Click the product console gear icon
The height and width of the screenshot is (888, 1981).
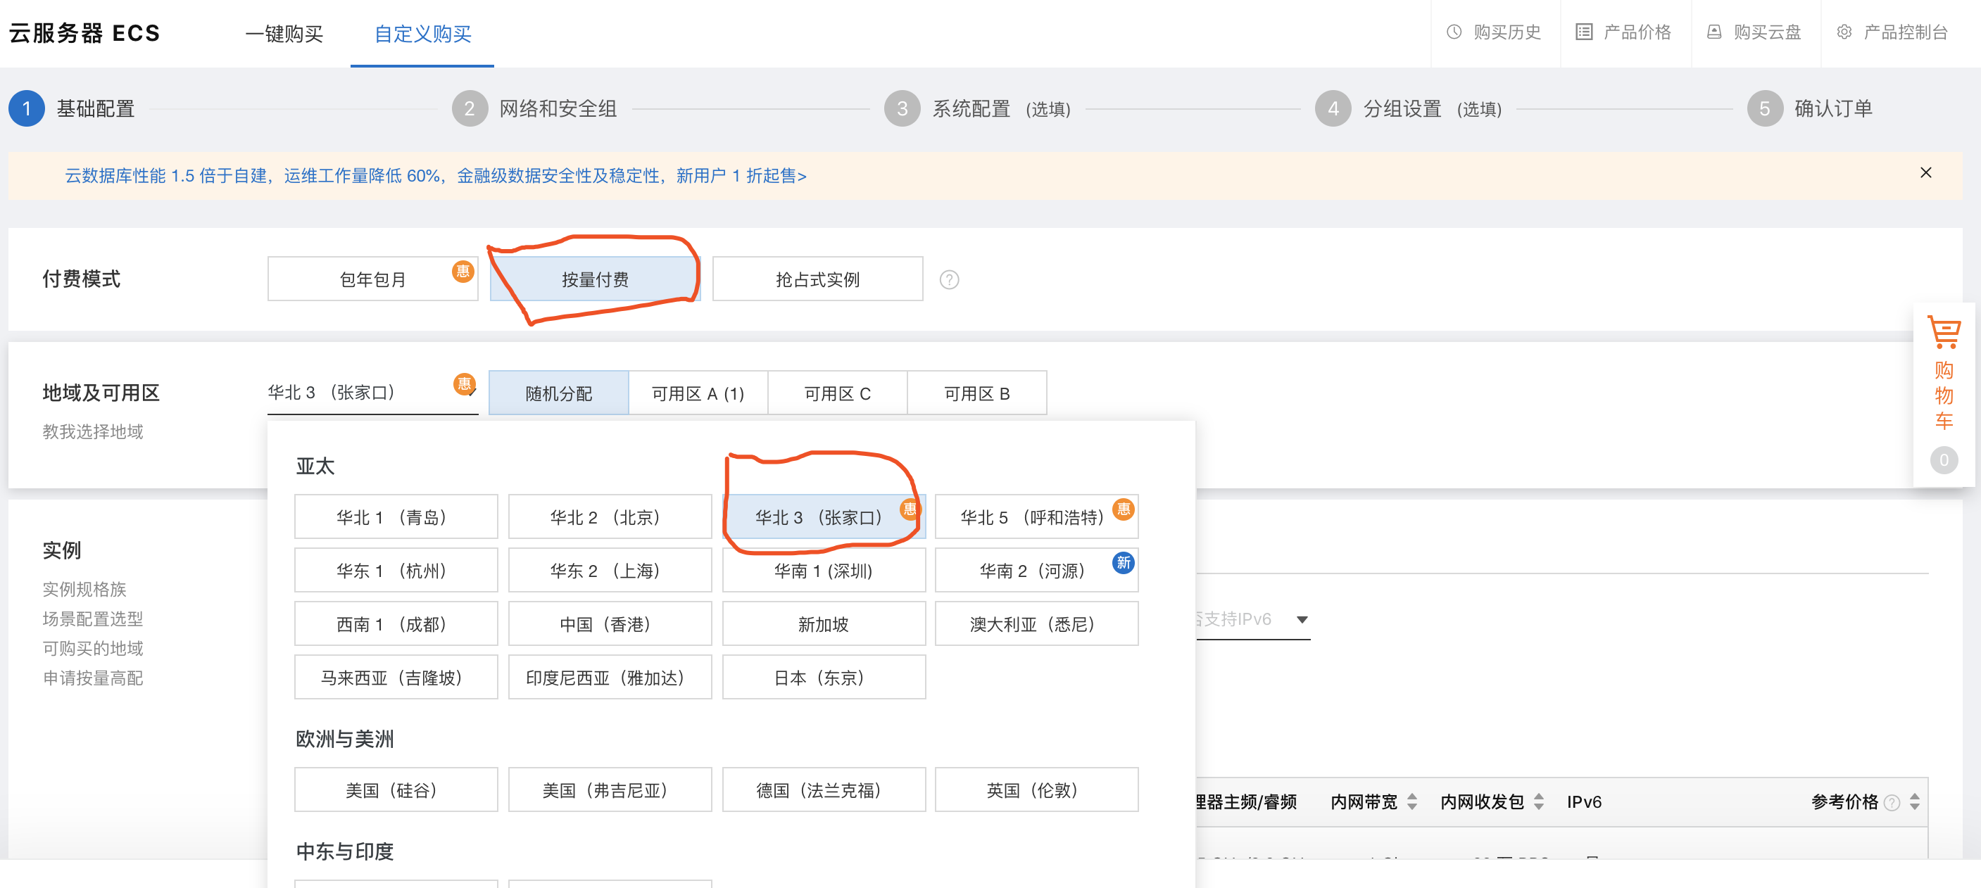(x=1844, y=32)
